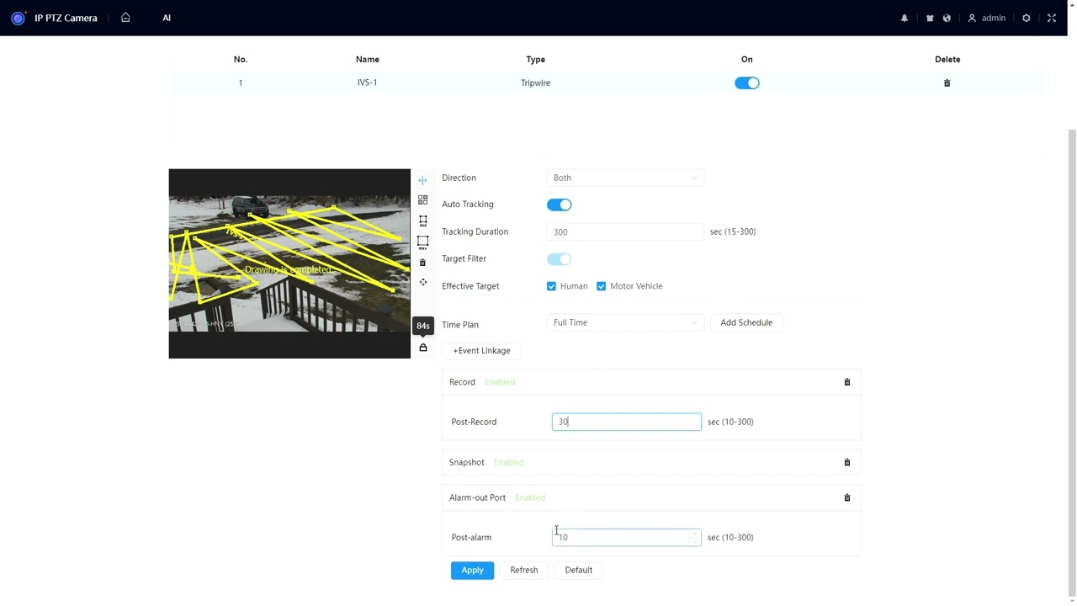
Task: Click the Record Enabled label
Action: tap(500, 382)
